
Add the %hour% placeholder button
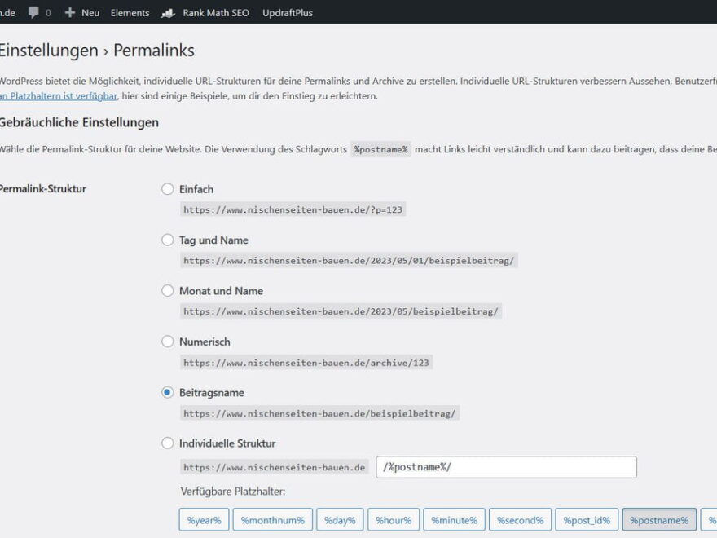point(394,520)
